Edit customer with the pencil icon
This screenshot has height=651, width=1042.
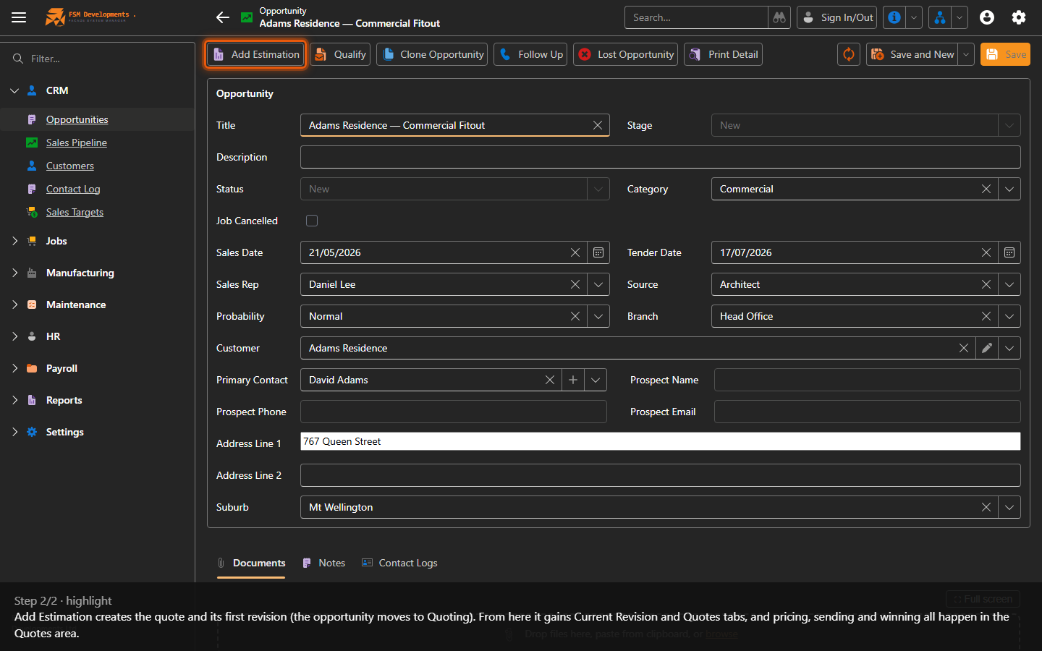[987, 348]
